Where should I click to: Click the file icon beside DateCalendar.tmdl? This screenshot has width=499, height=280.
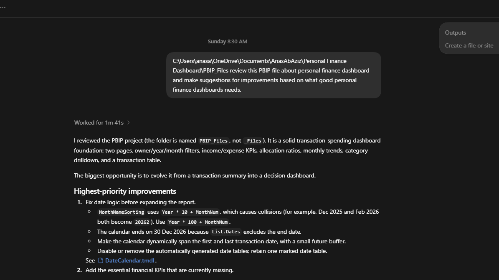[101, 261]
